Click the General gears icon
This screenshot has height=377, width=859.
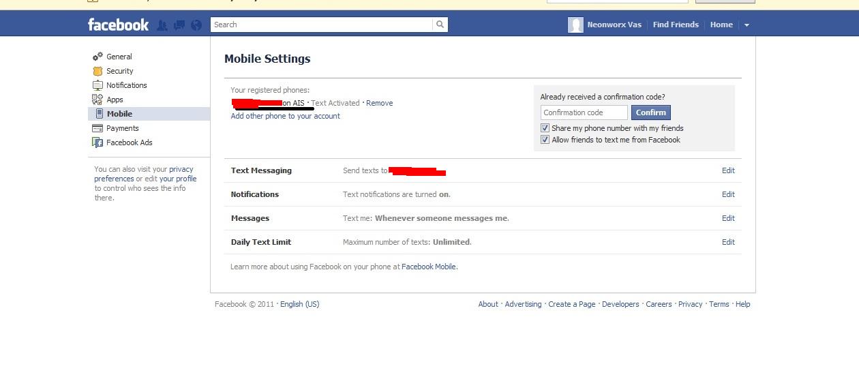97,57
